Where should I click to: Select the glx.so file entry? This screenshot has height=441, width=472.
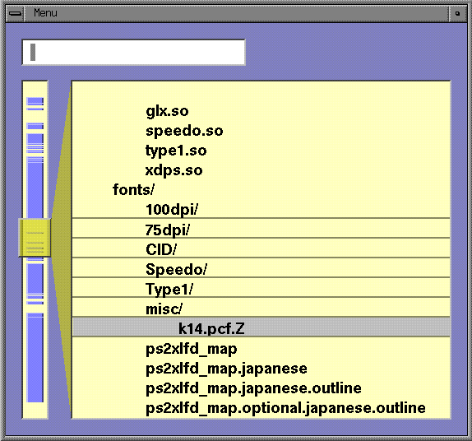point(167,111)
